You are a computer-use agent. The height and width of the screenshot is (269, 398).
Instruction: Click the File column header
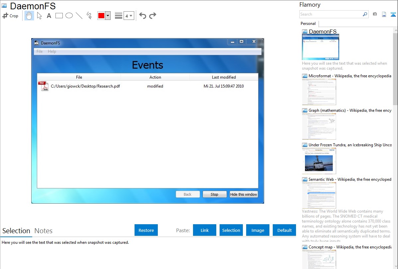[79, 77]
